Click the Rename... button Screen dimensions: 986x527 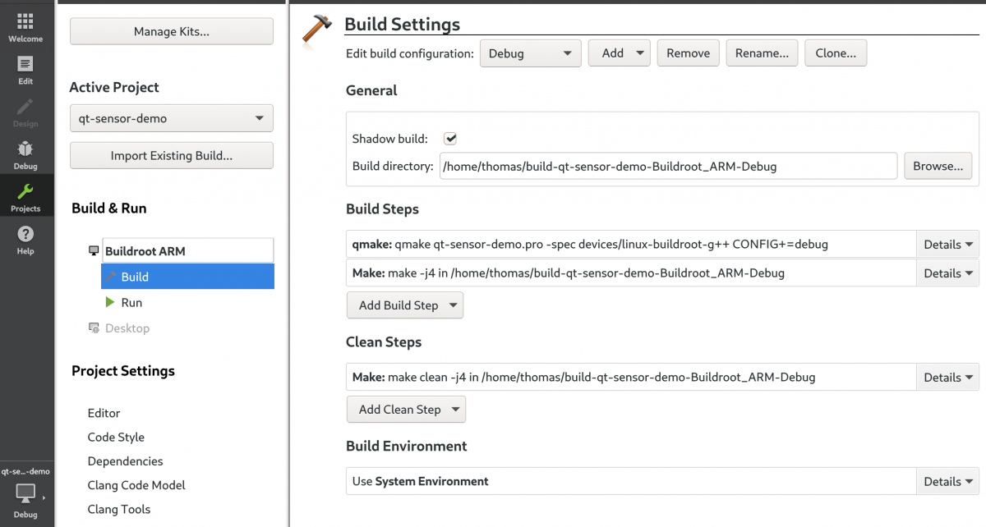(x=762, y=53)
